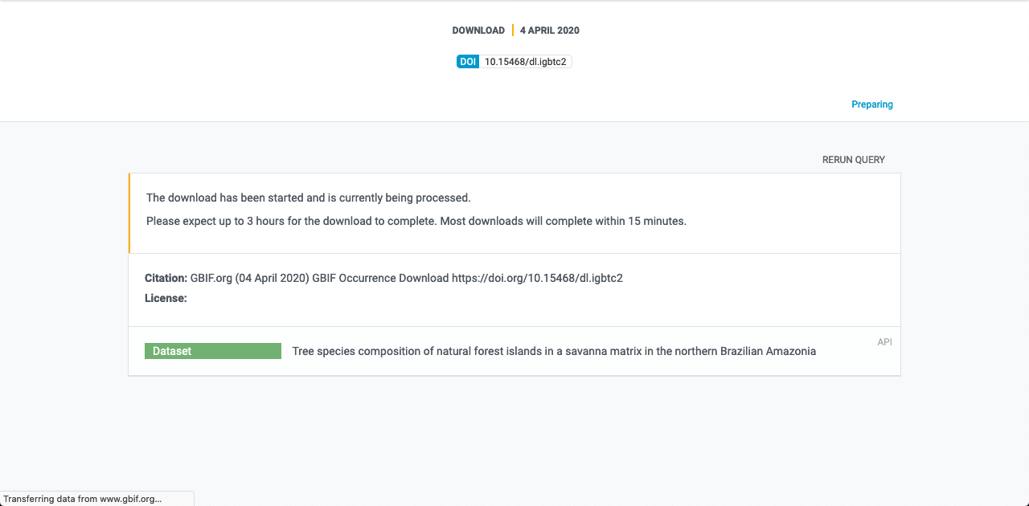Click RERUN QUERY
1029x506 pixels.
tap(853, 160)
